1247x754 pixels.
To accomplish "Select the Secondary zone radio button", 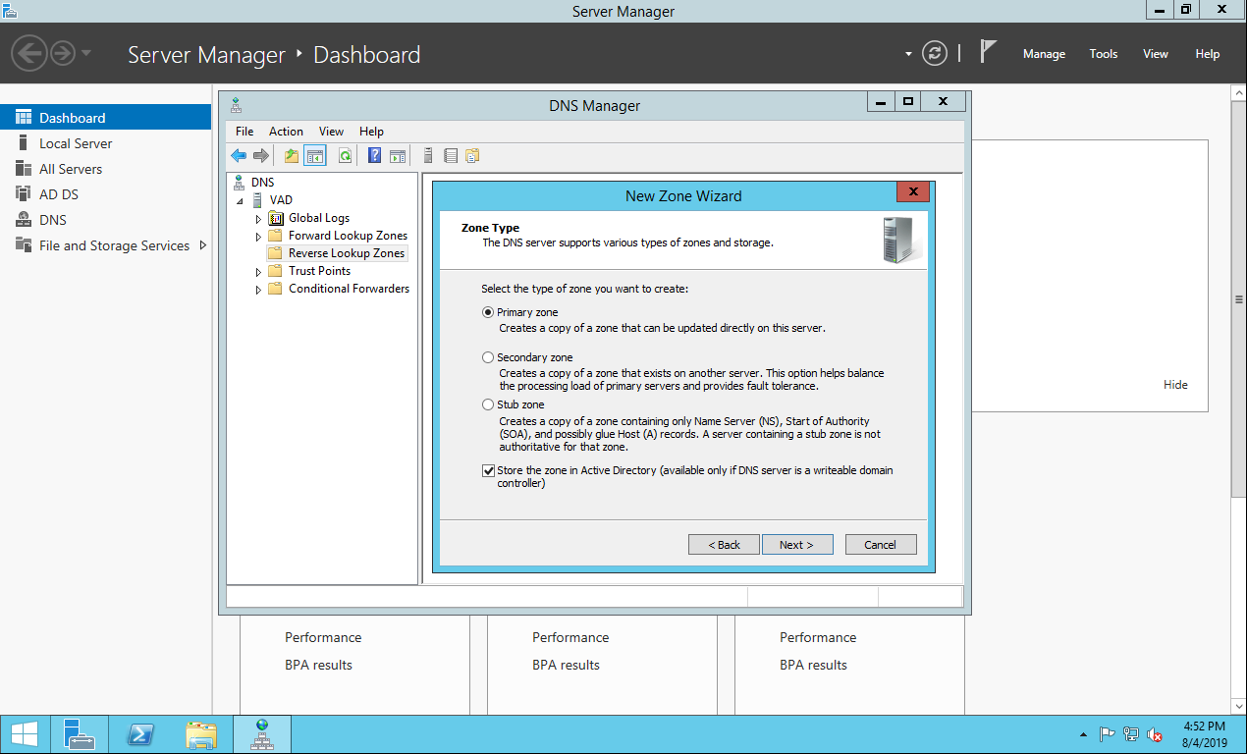I will tap(488, 357).
